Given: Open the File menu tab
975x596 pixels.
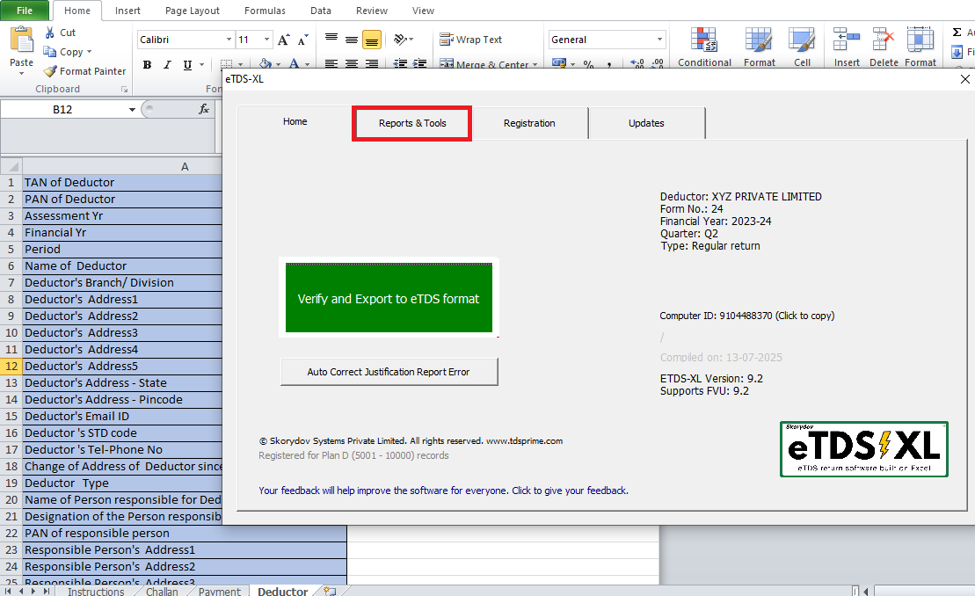Looking at the screenshot, I should [x=25, y=11].
